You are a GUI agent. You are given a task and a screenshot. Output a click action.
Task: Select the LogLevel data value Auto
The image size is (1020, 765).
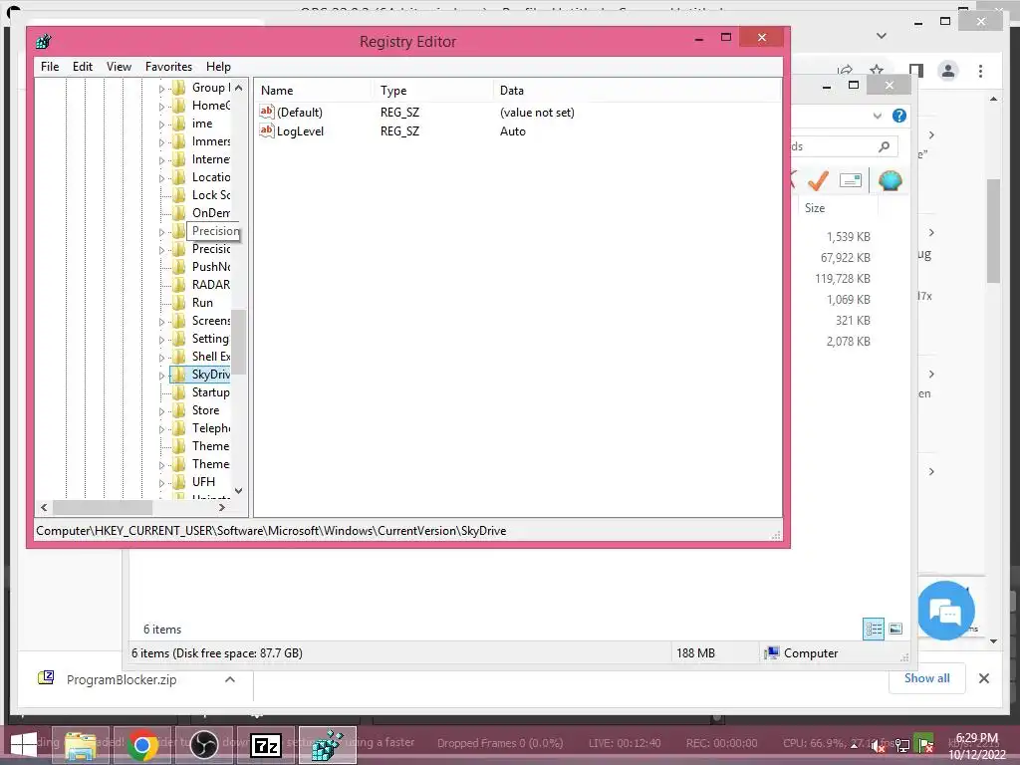tap(513, 130)
